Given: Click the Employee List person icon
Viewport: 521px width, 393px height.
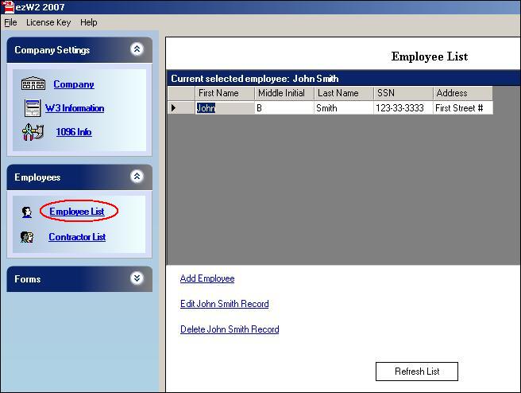Looking at the screenshot, I should pyautogui.click(x=28, y=212).
